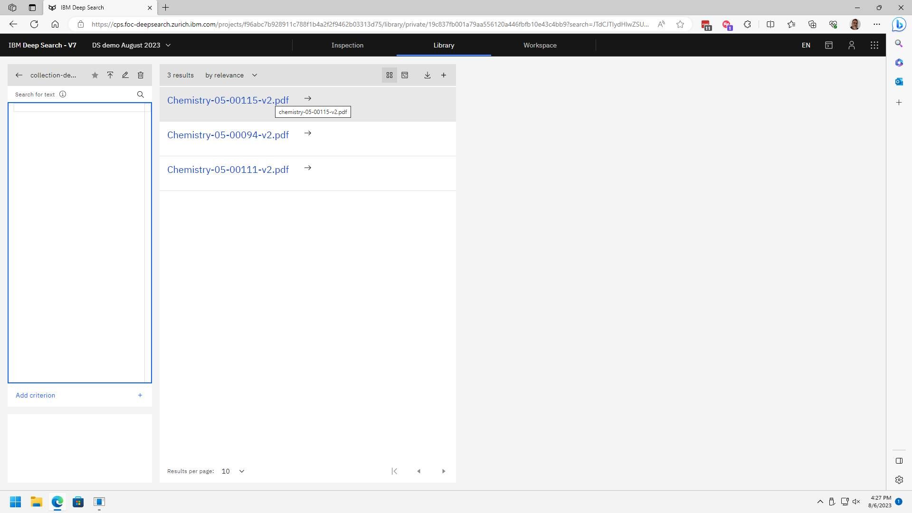This screenshot has width=912, height=513.
Task: Open browser home page
Action: [x=55, y=24]
